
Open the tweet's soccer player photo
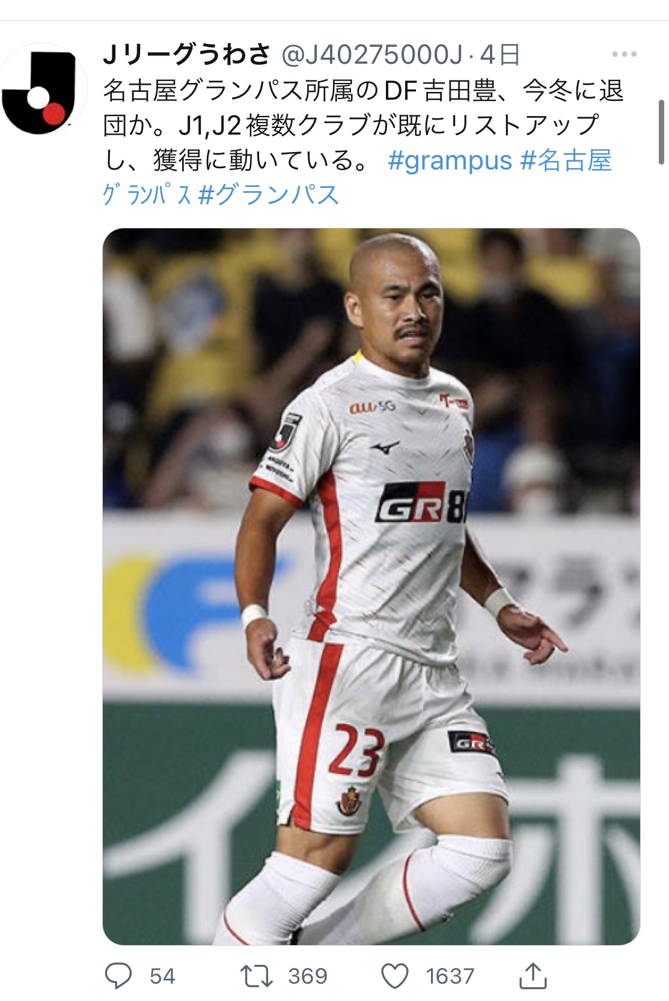pos(371,586)
